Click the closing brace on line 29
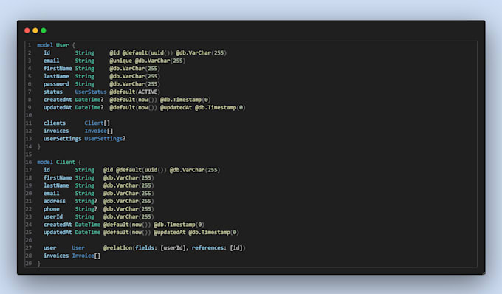 (38, 264)
